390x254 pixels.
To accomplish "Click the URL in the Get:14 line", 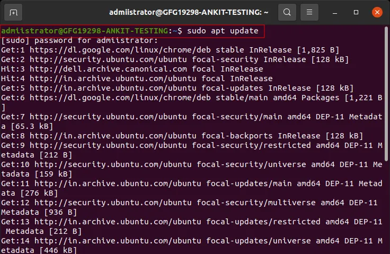I will click(118, 241).
